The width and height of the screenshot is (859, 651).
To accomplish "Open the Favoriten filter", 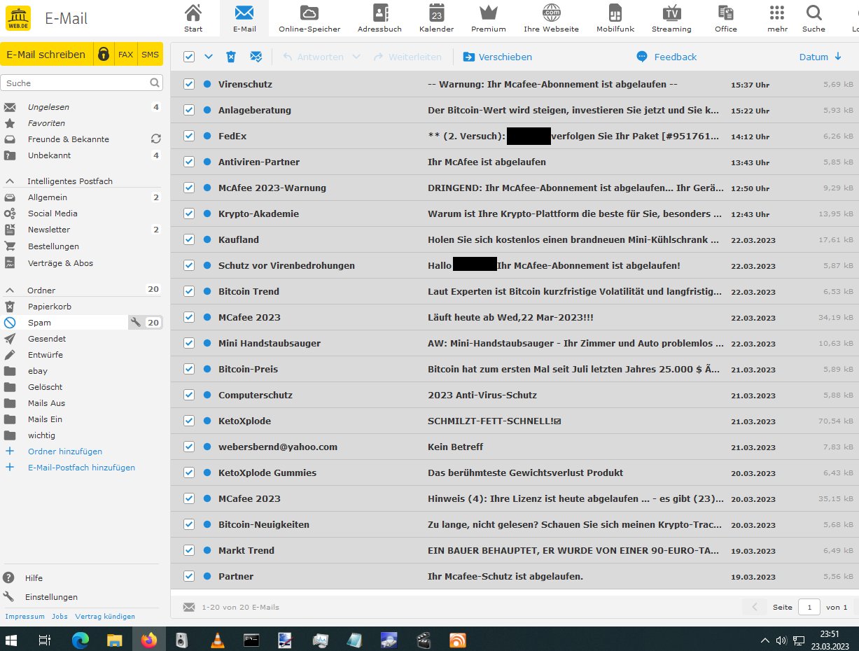I will [x=46, y=123].
